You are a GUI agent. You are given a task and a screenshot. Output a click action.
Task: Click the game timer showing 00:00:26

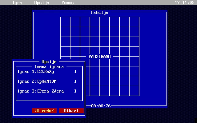(101, 106)
